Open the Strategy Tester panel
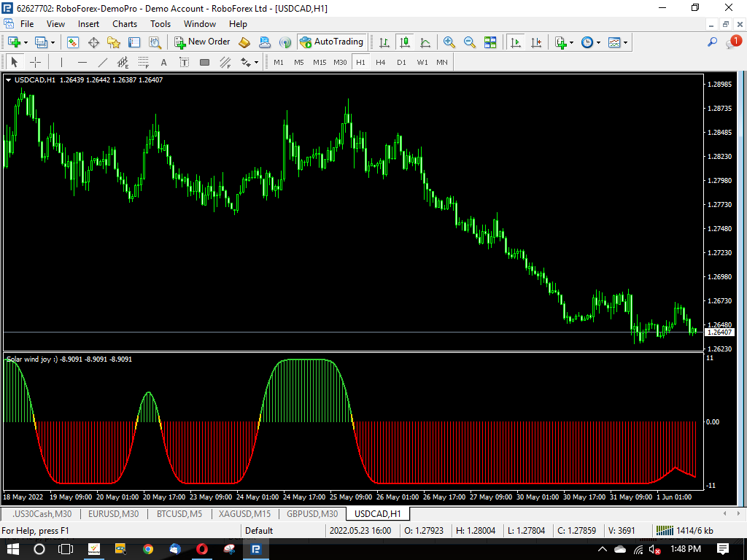 pos(155,42)
